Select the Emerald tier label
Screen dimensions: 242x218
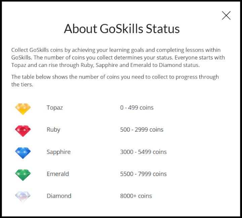click(x=58, y=174)
